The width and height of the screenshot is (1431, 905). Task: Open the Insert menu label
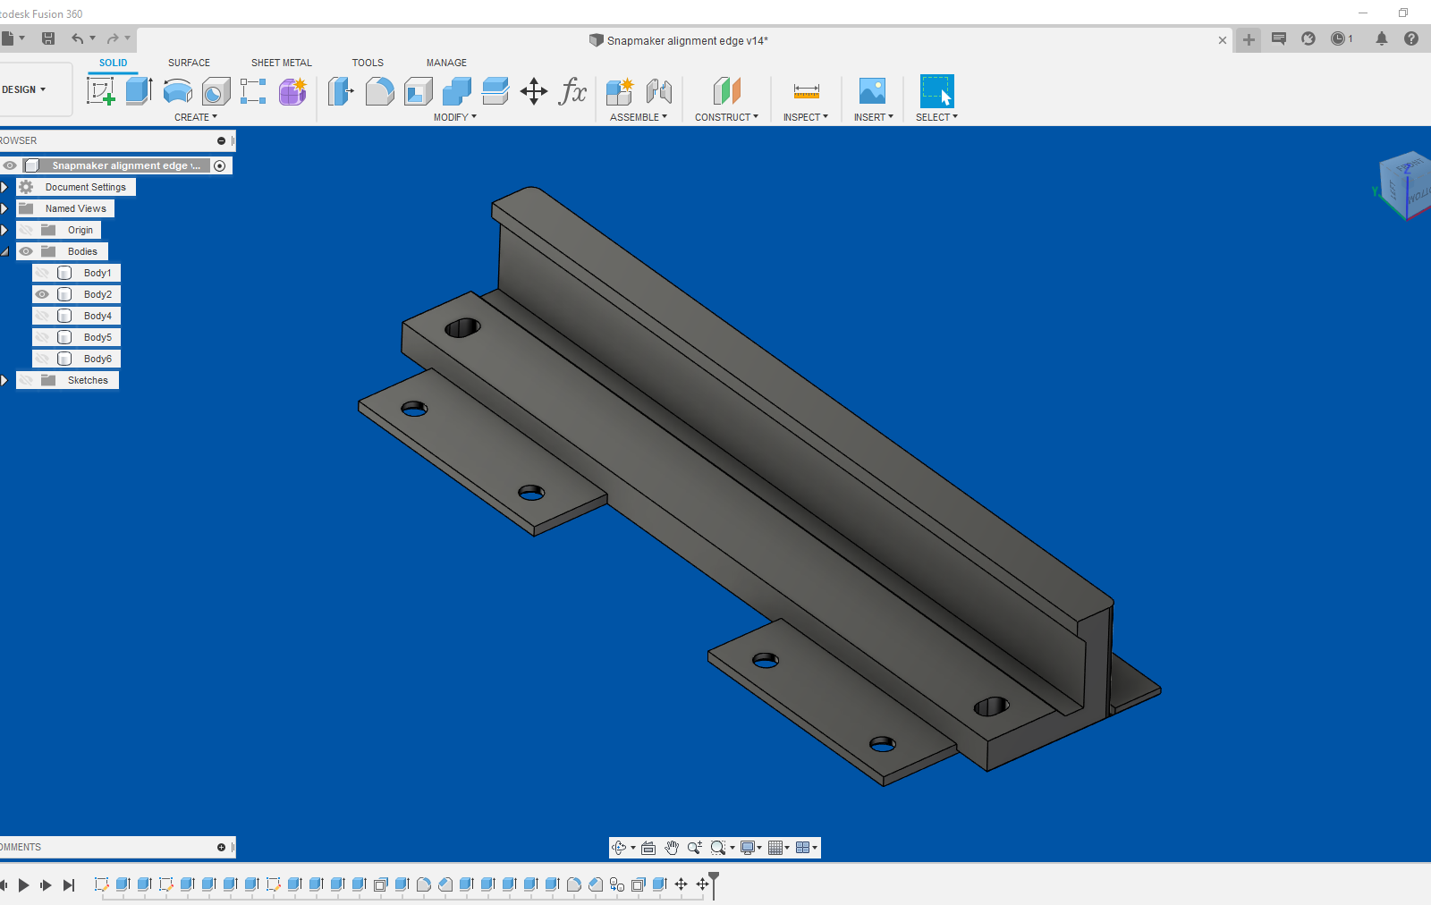874,117
